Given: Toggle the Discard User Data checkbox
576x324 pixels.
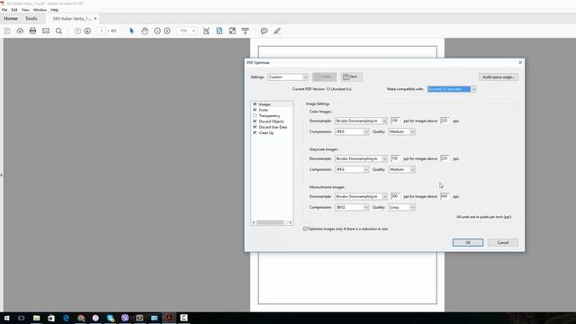Looking at the screenshot, I should pyautogui.click(x=255, y=127).
